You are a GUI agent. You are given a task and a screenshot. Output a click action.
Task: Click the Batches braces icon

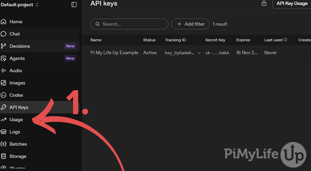pyautogui.click(x=3, y=144)
